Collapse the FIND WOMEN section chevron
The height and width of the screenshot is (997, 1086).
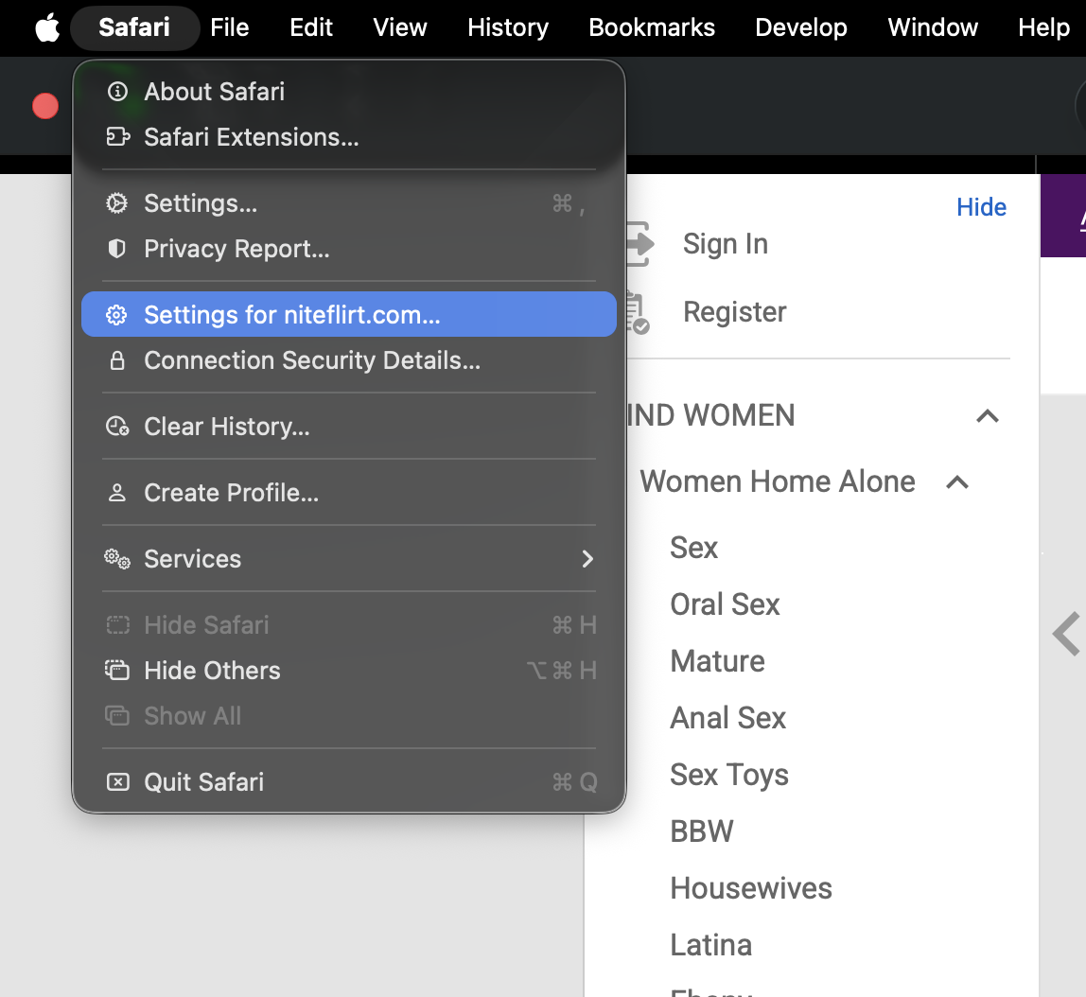pos(988,416)
